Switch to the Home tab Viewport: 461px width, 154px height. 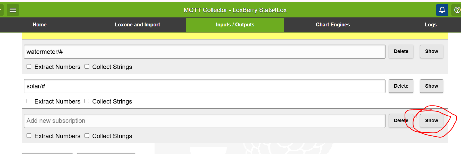point(39,25)
